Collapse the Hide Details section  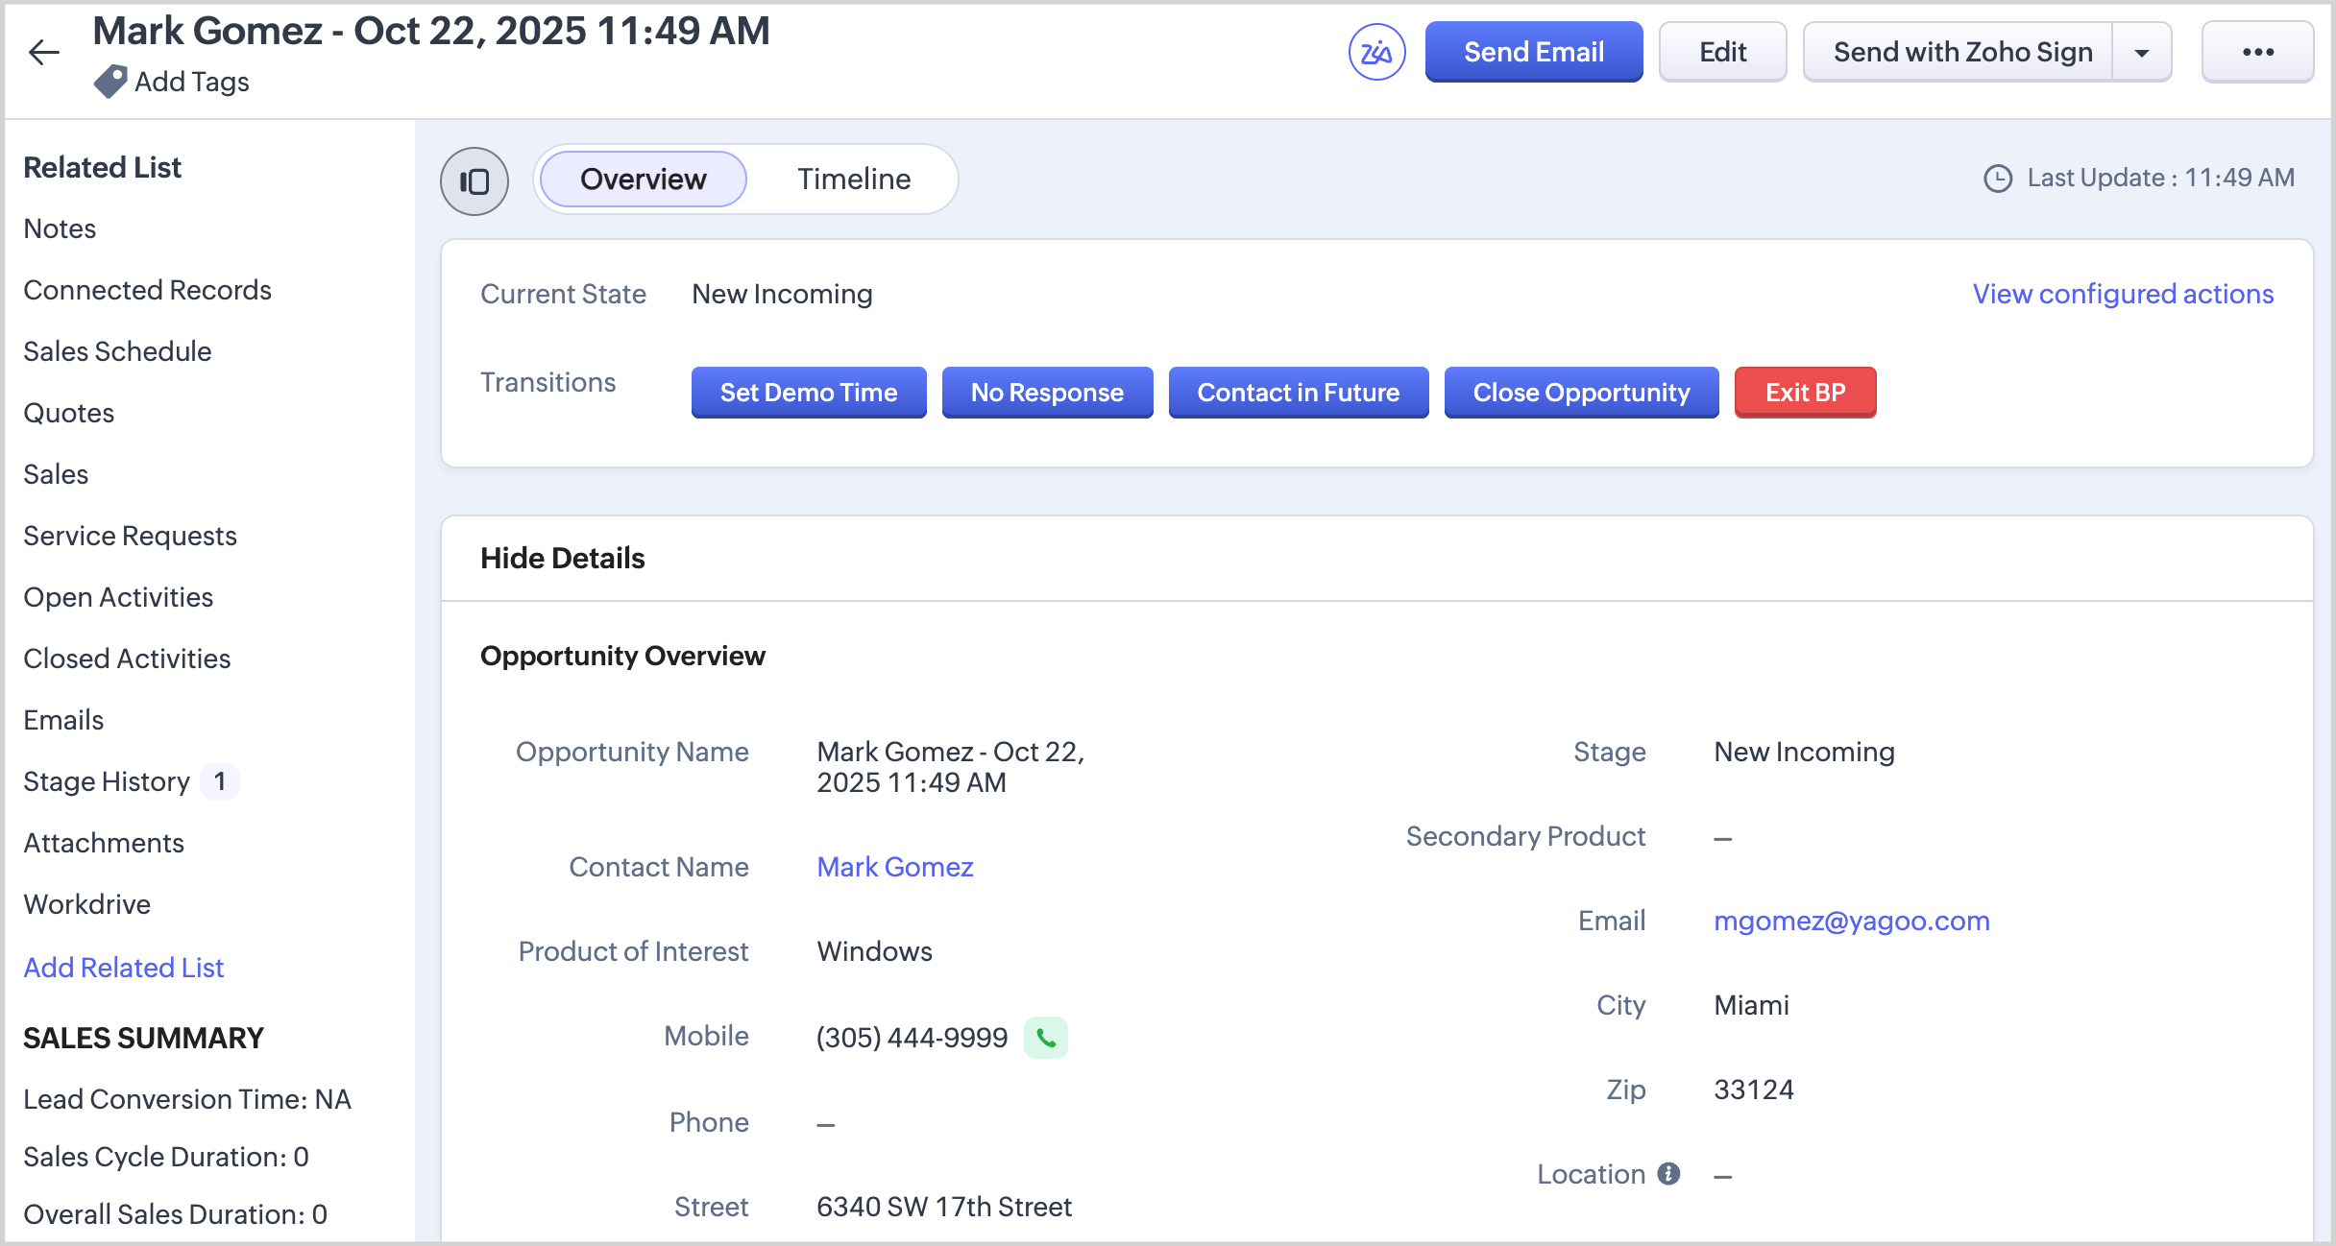(562, 558)
